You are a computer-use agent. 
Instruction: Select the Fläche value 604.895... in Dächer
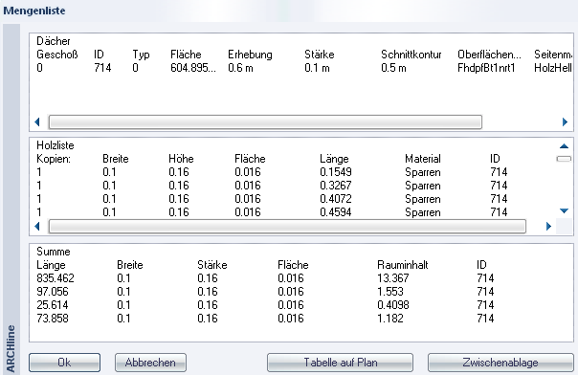point(193,68)
